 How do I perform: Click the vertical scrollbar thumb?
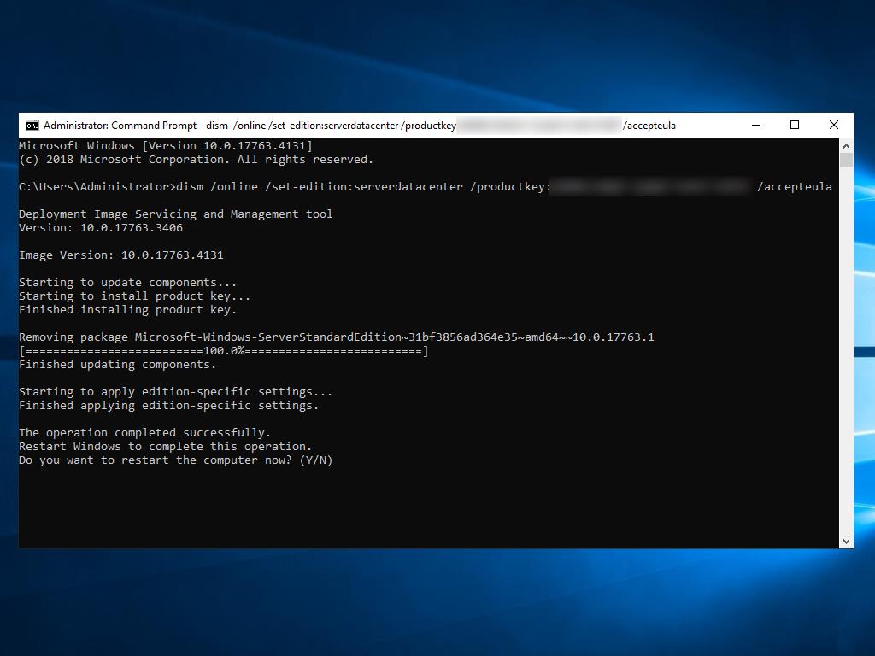tap(846, 160)
